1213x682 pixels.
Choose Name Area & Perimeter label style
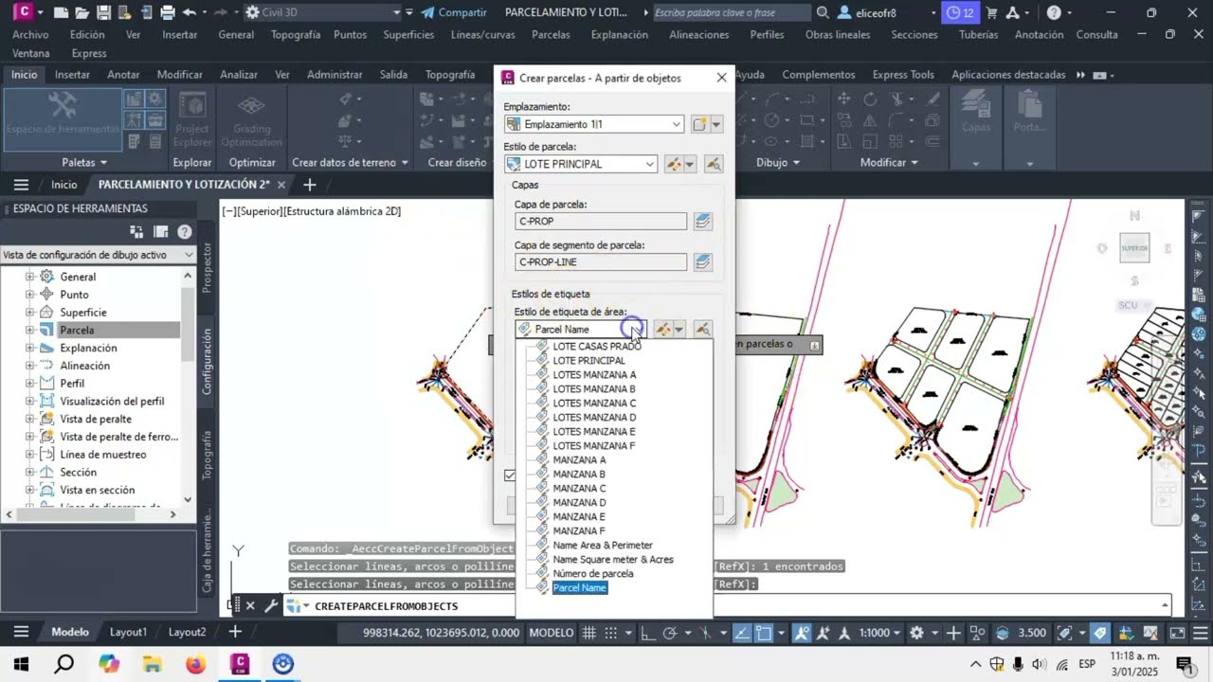coord(603,546)
